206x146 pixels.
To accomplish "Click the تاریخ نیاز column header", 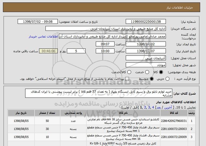I will point(21,113).
